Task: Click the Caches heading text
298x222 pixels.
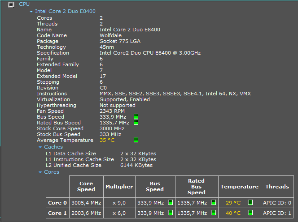Action: pyautogui.click(x=53, y=147)
